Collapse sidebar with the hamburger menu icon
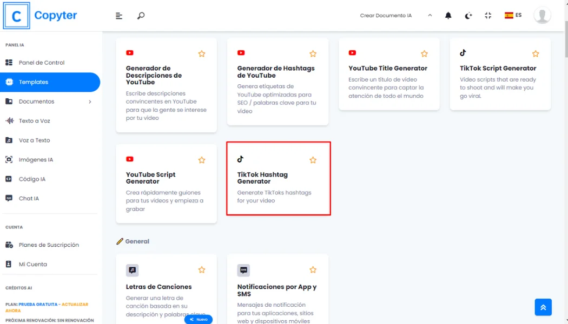 pyautogui.click(x=119, y=16)
